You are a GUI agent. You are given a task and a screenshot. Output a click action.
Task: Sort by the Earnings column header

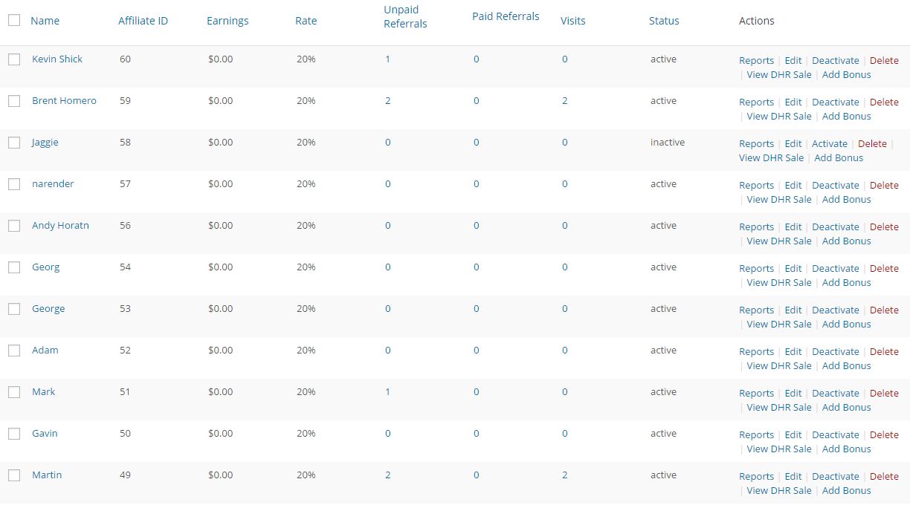click(227, 21)
